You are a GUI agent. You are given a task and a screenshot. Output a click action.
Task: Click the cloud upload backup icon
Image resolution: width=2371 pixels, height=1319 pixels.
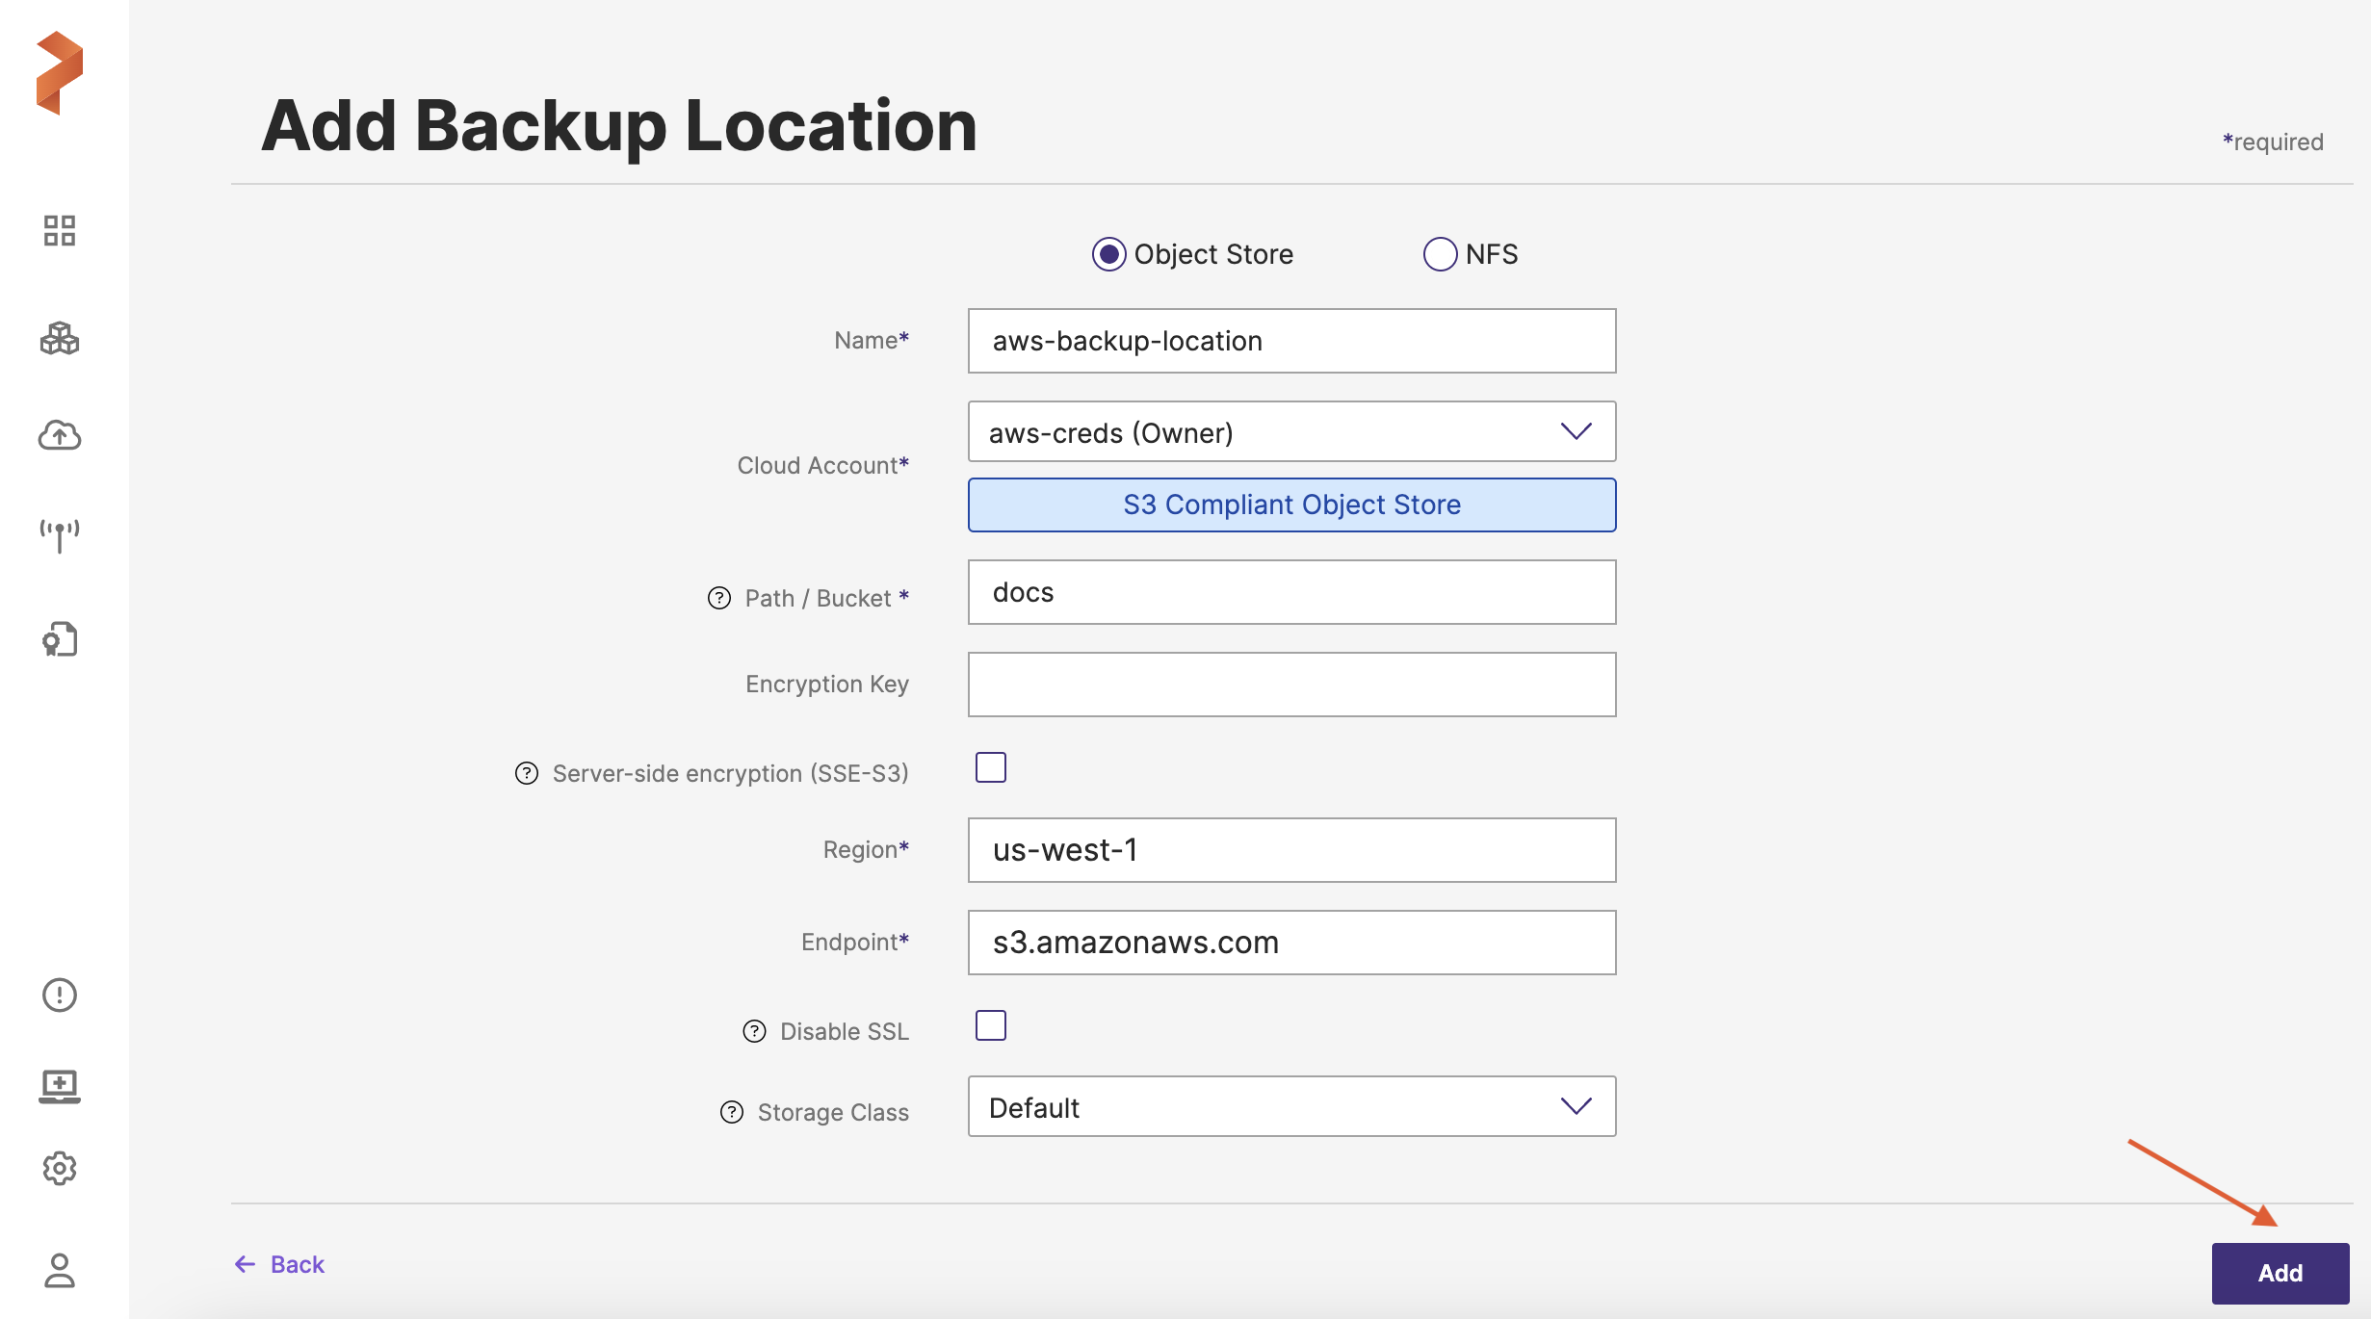pos(59,436)
